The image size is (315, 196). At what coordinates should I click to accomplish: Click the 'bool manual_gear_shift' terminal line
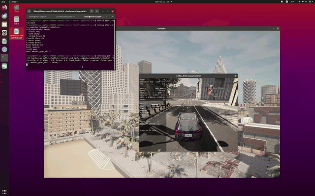[x=38, y=51]
